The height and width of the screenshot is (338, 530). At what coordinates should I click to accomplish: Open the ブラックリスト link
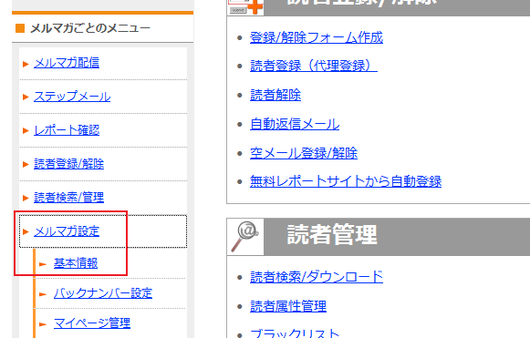pyautogui.click(x=295, y=333)
